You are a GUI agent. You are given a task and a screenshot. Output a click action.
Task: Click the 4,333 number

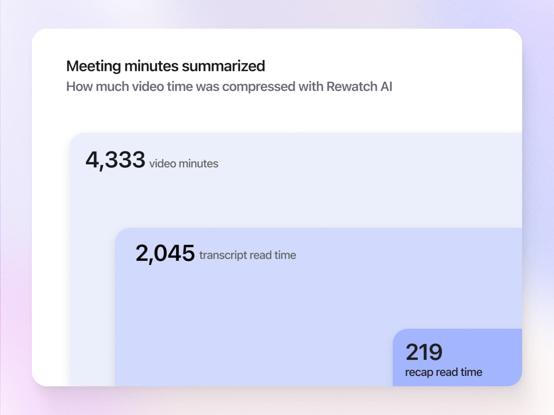click(x=115, y=160)
